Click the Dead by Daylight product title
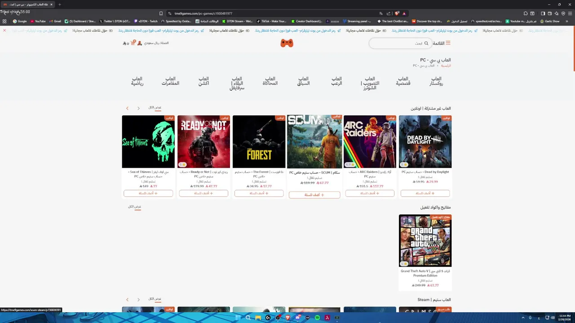The width and height of the screenshot is (575, 323). point(425,172)
